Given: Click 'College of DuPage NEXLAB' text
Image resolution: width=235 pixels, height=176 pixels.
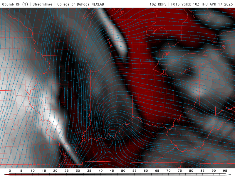Looking at the screenshot, I should [x=80, y=4].
